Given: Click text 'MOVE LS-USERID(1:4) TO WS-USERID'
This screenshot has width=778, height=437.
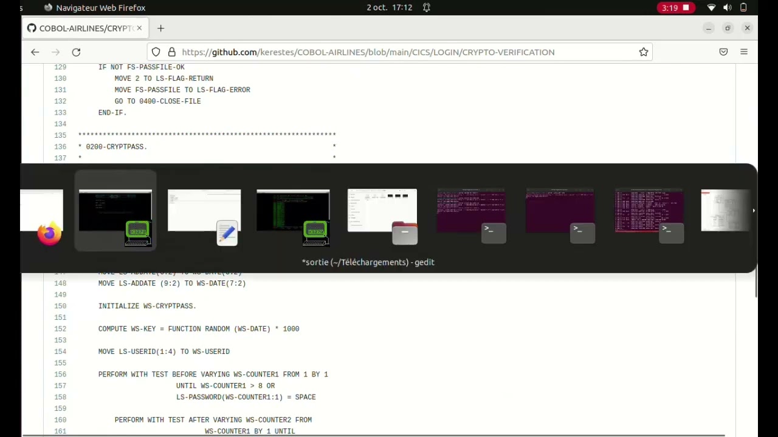Looking at the screenshot, I should (164, 352).
